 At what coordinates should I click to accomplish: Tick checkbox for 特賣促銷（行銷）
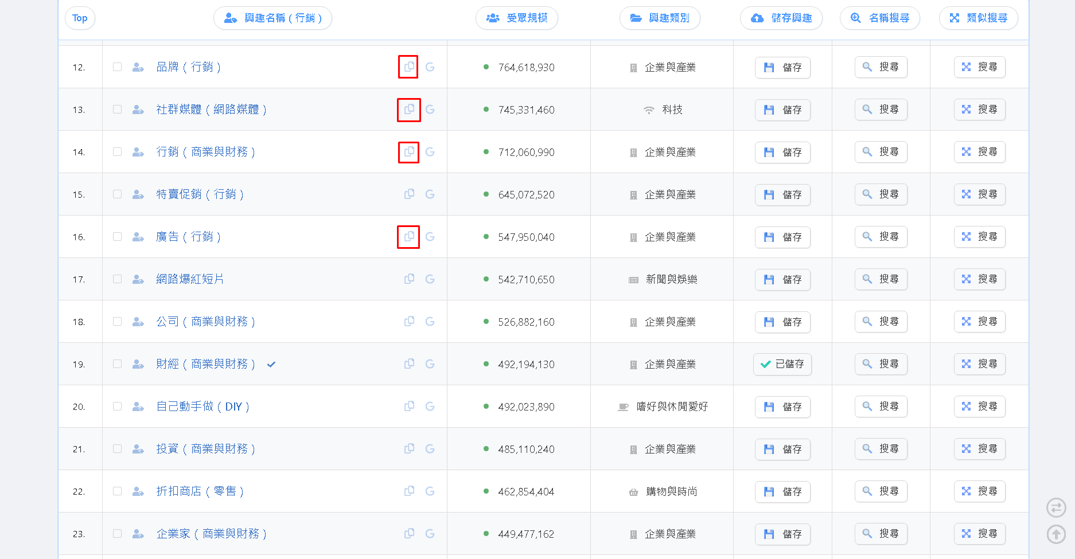117,194
